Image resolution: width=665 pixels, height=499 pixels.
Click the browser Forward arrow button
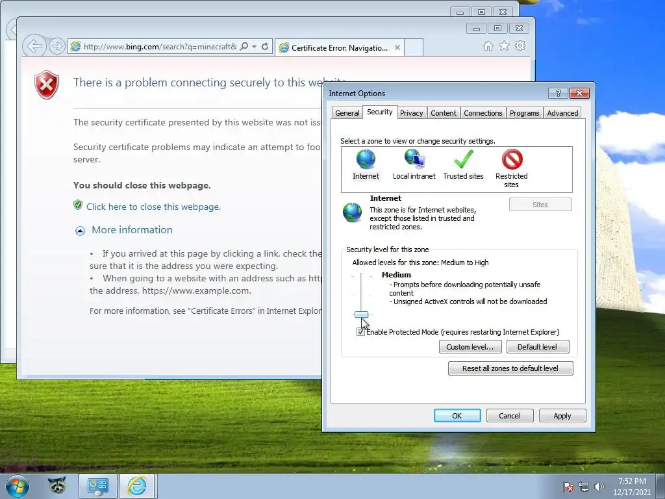coord(57,46)
